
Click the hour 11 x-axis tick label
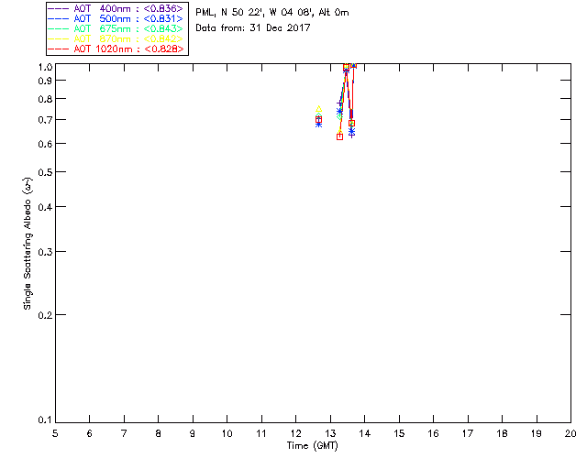pos(261,433)
